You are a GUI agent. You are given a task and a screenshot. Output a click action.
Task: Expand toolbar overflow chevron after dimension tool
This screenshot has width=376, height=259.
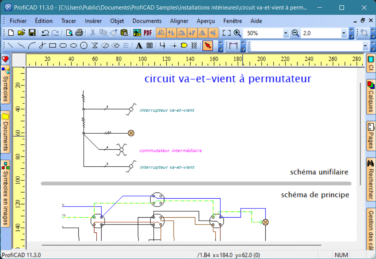point(243,46)
